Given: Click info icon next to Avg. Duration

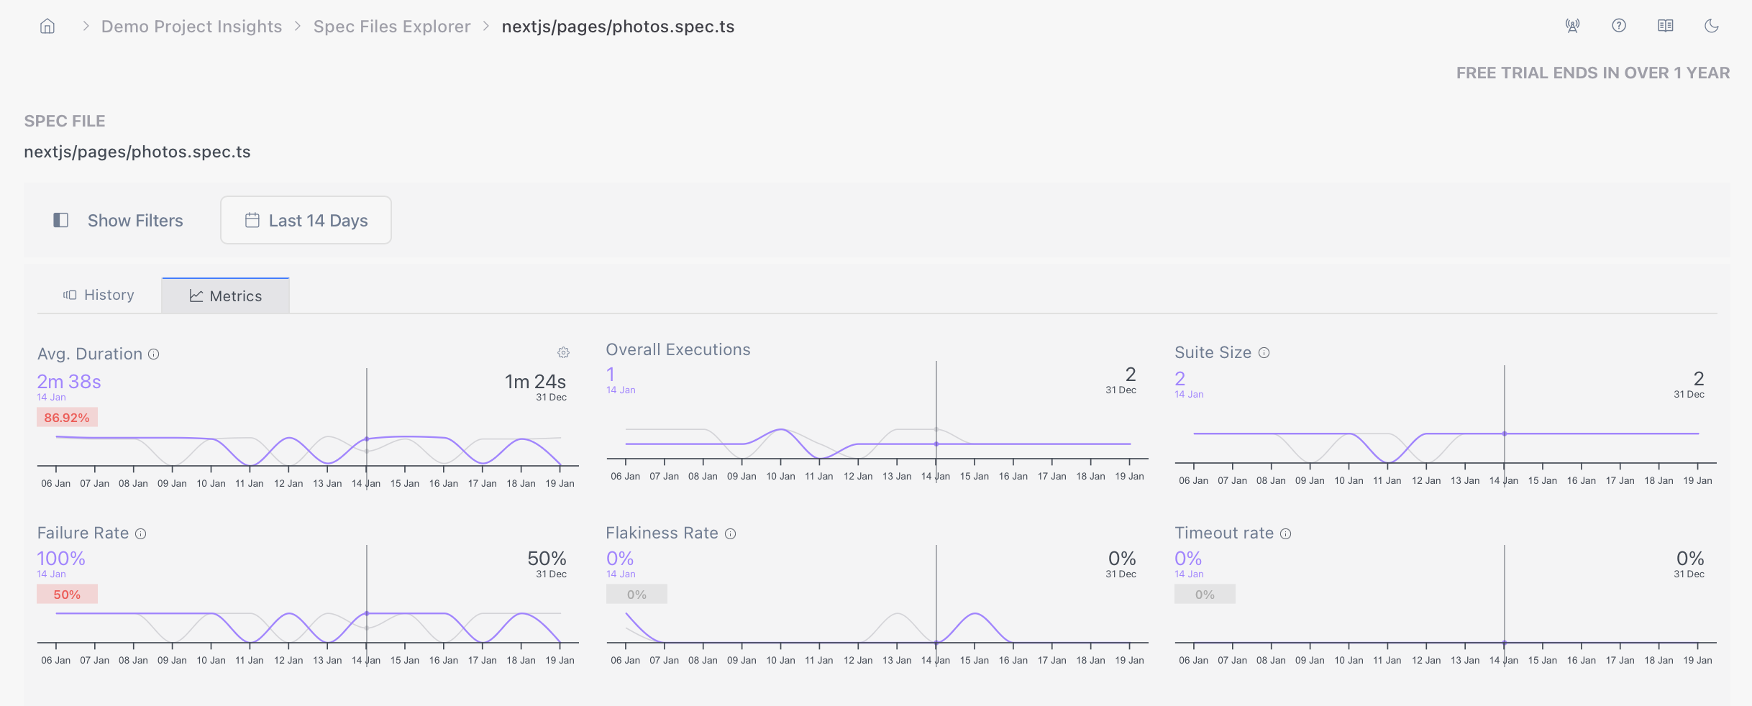Looking at the screenshot, I should (x=154, y=354).
